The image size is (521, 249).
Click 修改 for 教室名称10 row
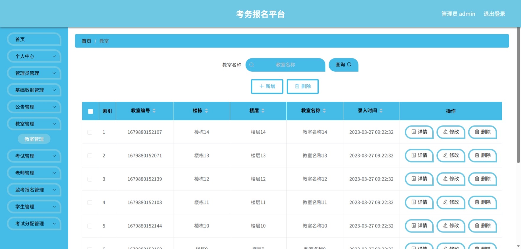[451, 226]
